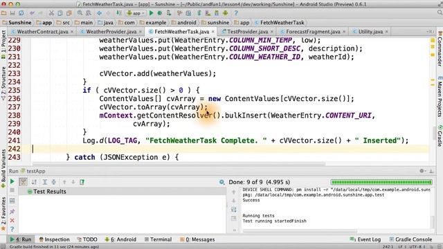
Task: Click the Attach debugger toolbar icon
Action: [169, 13]
